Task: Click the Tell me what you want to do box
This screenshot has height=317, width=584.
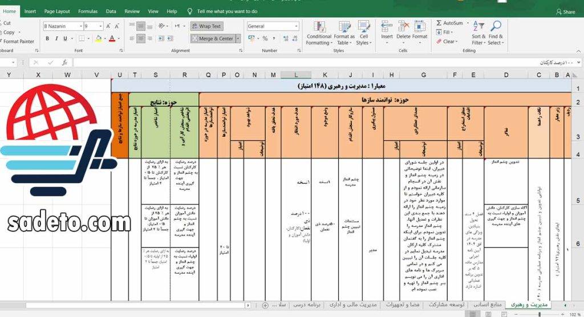Action: pyautogui.click(x=227, y=11)
